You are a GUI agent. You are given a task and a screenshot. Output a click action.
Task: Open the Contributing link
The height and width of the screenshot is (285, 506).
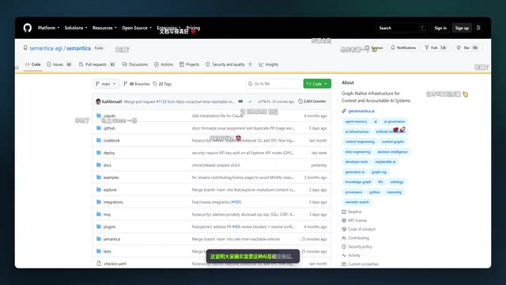(358, 237)
